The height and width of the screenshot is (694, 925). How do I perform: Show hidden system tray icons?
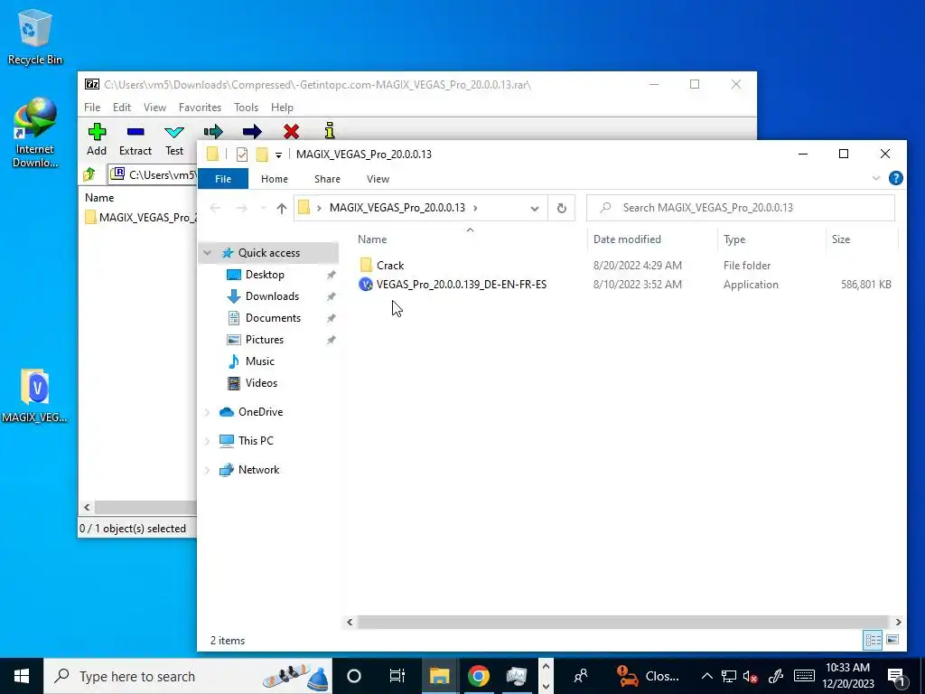click(706, 677)
